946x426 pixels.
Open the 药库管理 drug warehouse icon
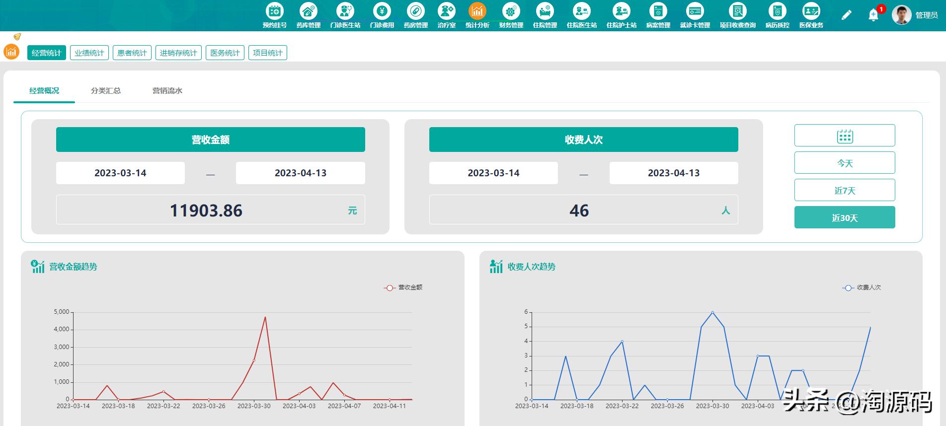[308, 15]
